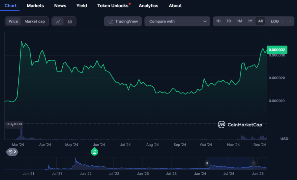
Task: Click the 0.0₈1008 baseline price label
Action: pos(14,124)
